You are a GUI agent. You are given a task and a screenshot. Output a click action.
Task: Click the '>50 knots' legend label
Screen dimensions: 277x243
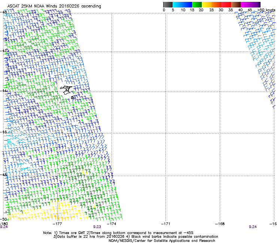pos(266,10)
